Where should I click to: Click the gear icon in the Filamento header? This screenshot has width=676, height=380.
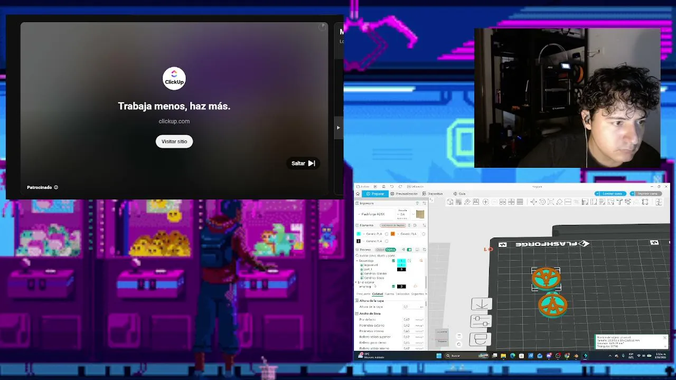pos(415,225)
